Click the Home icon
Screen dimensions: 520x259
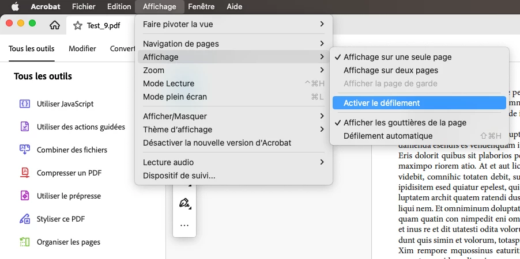(55, 25)
